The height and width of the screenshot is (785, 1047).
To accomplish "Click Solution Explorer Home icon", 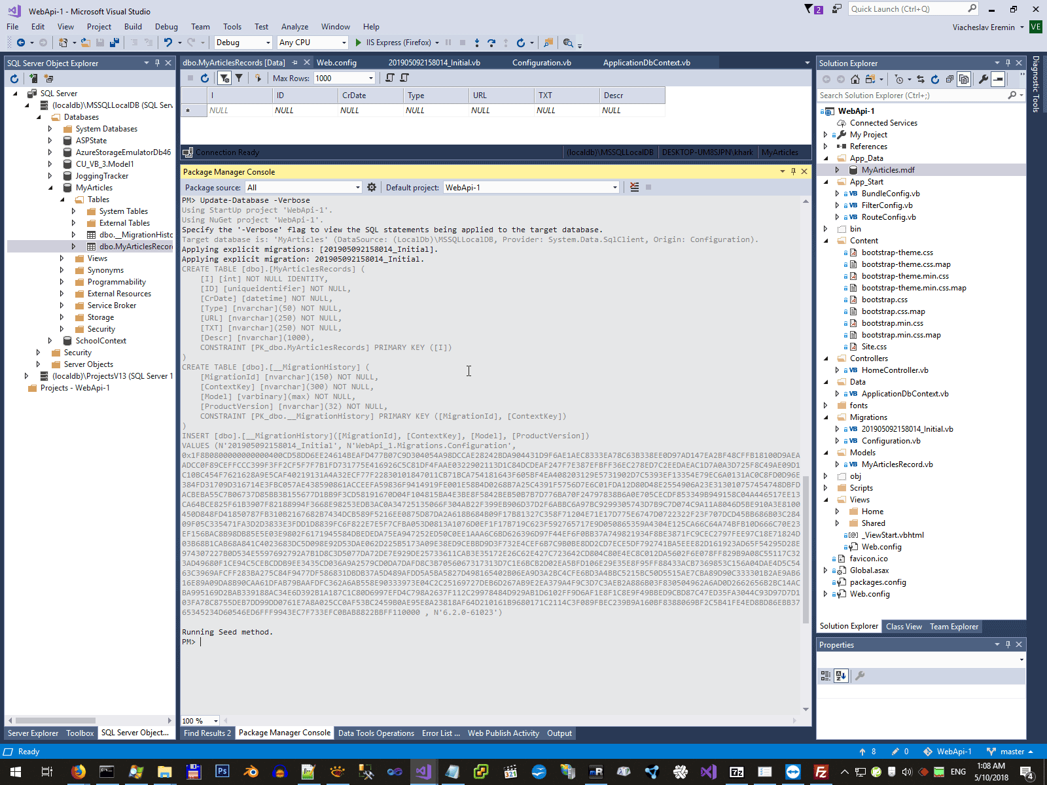I will tap(855, 79).
